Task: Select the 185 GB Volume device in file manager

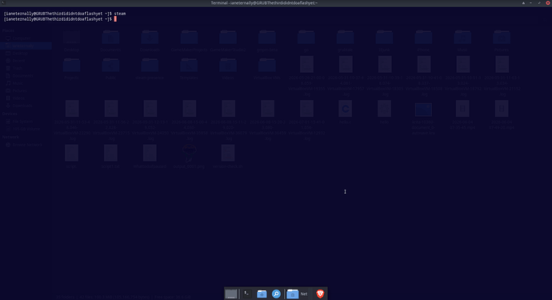Action: (26, 129)
